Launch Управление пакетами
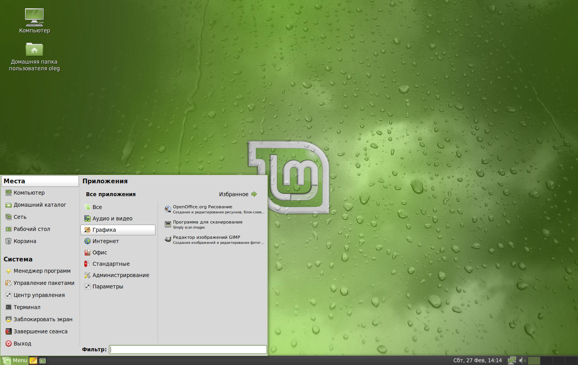578x365 pixels. tap(40, 283)
